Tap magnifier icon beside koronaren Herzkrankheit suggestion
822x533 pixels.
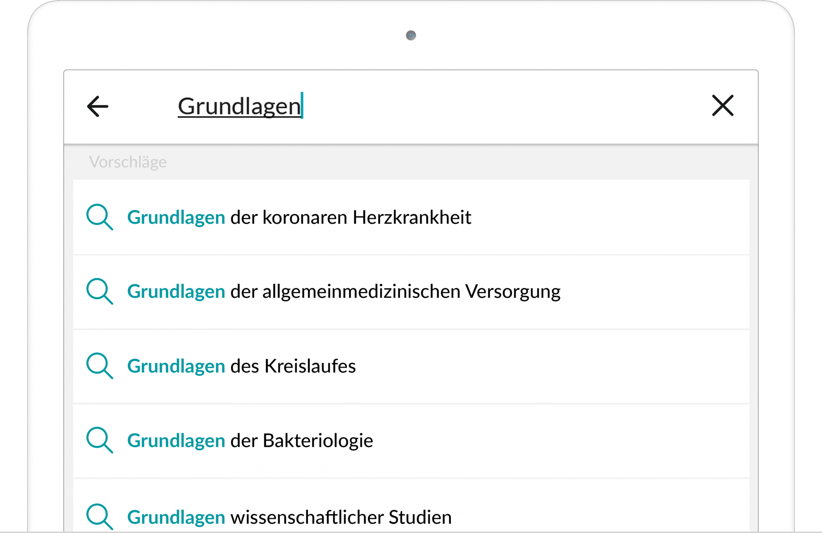coord(99,217)
